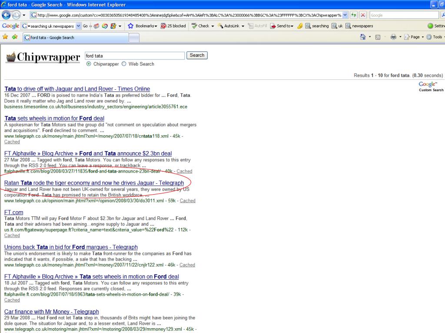Click the Chipwrapper Search button

coord(197,55)
